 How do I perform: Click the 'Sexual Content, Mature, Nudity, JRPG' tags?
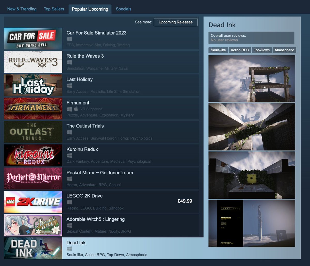[99, 231]
